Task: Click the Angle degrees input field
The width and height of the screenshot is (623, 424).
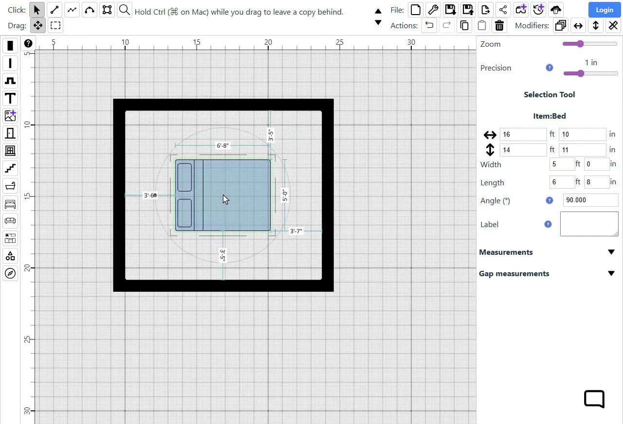Action: pos(590,200)
